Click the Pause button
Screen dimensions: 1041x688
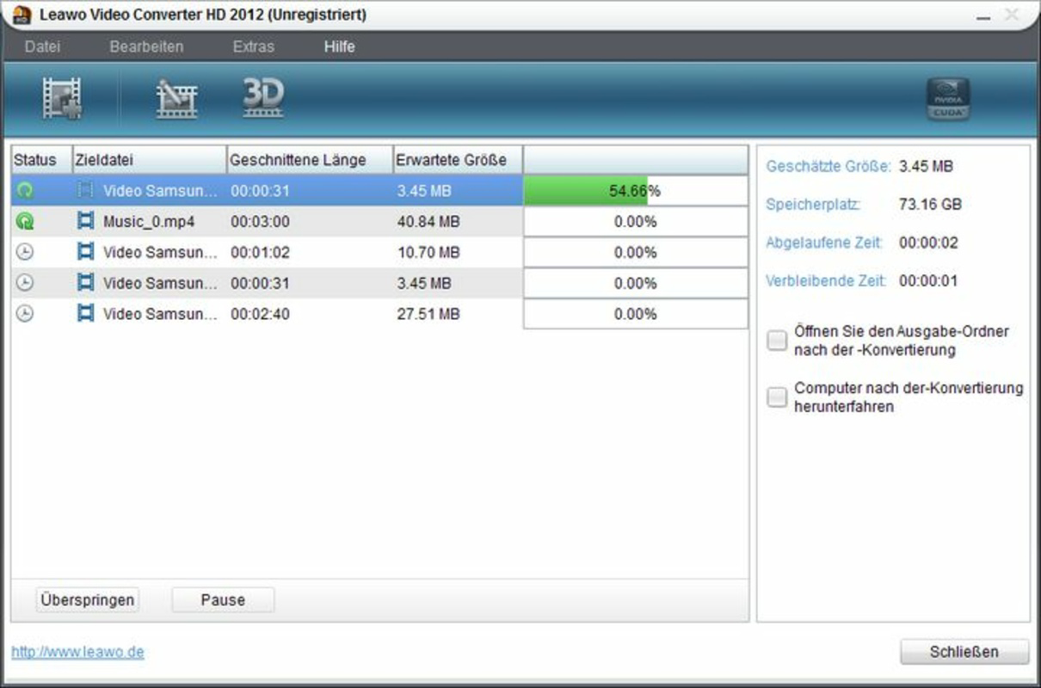pyautogui.click(x=223, y=599)
